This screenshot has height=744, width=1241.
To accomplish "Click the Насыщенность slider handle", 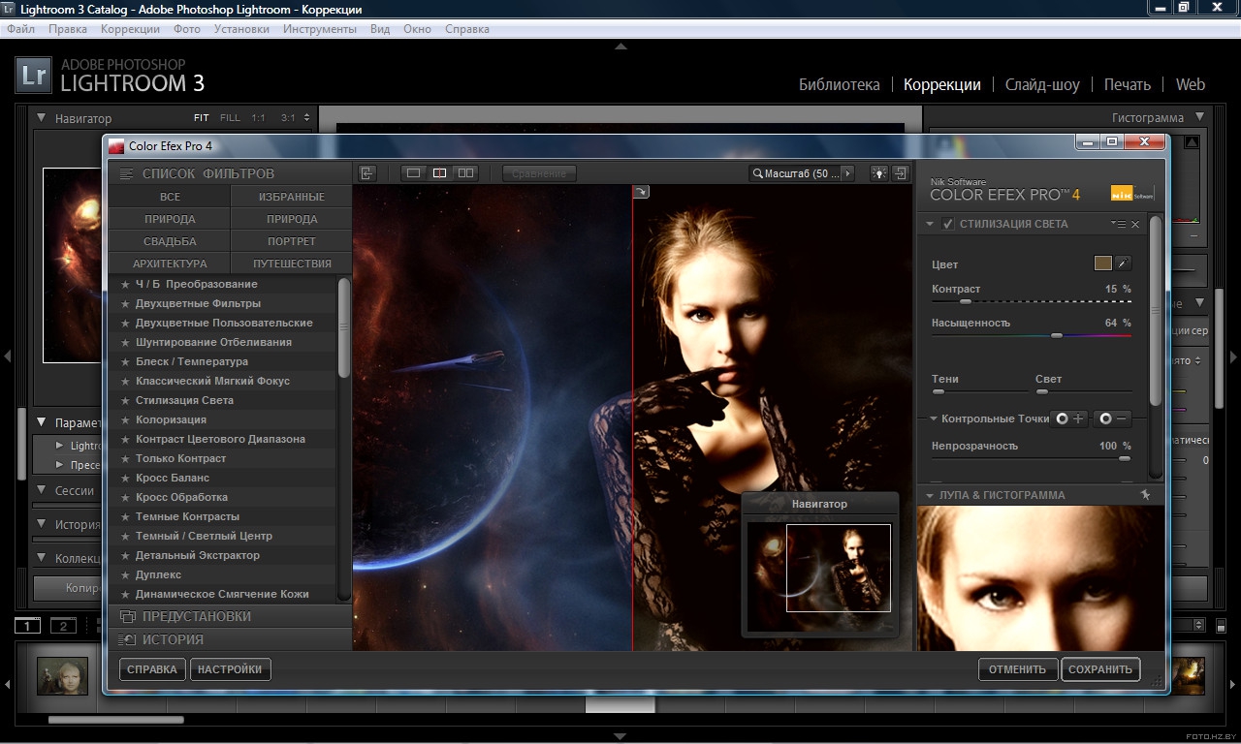I will [1057, 335].
